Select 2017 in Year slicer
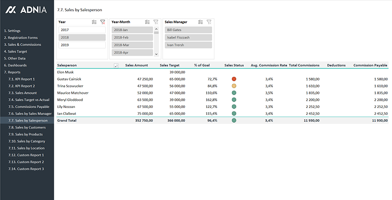392x200 pixels. (82, 30)
